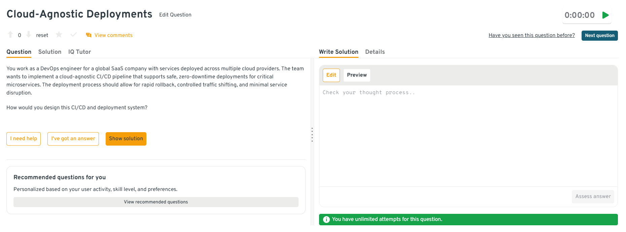Open the IQ Tutor tab

tap(79, 52)
